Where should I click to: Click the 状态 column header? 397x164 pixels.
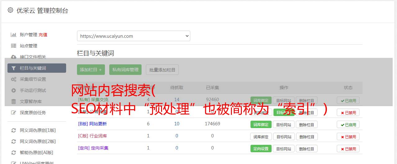click(348, 88)
